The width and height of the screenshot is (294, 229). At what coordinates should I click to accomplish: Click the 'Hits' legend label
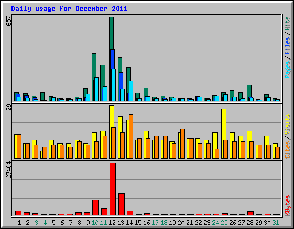pyautogui.click(x=288, y=23)
